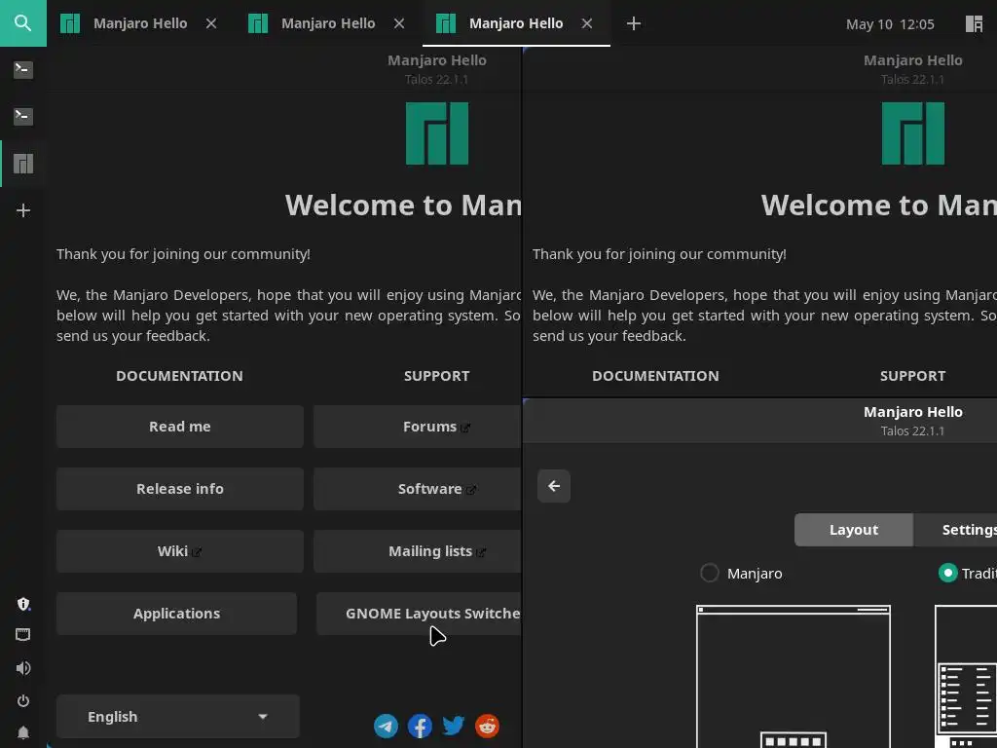The image size is (997, 748).
Task: Open the security shield tray icon
Action: pos(23,604)
